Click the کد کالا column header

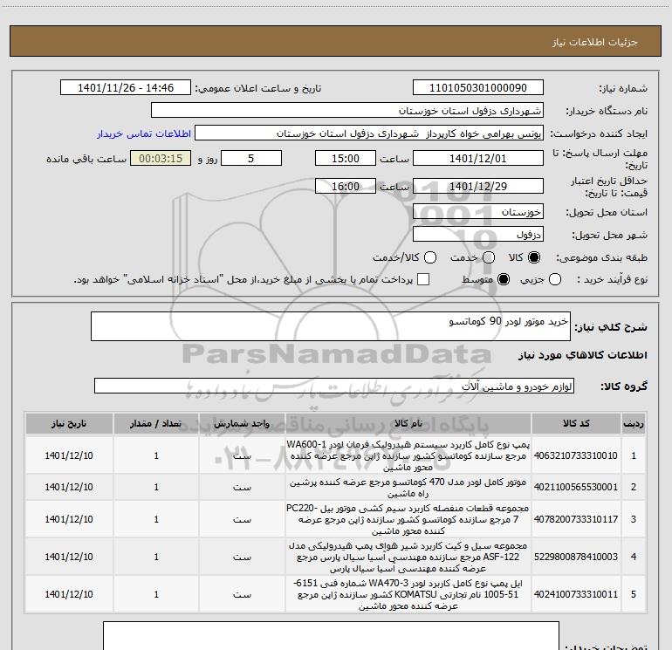(576, 423)
